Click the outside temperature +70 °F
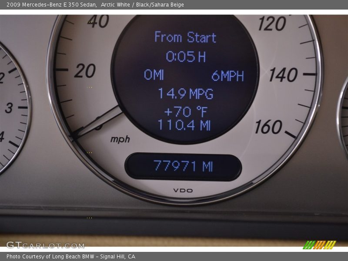 point(186,111)
